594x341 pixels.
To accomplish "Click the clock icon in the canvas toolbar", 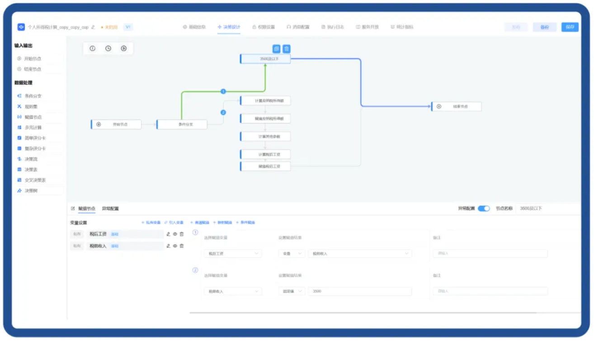I will [108, 48].
